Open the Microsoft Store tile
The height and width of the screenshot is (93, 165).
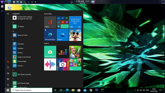point(50,52)
